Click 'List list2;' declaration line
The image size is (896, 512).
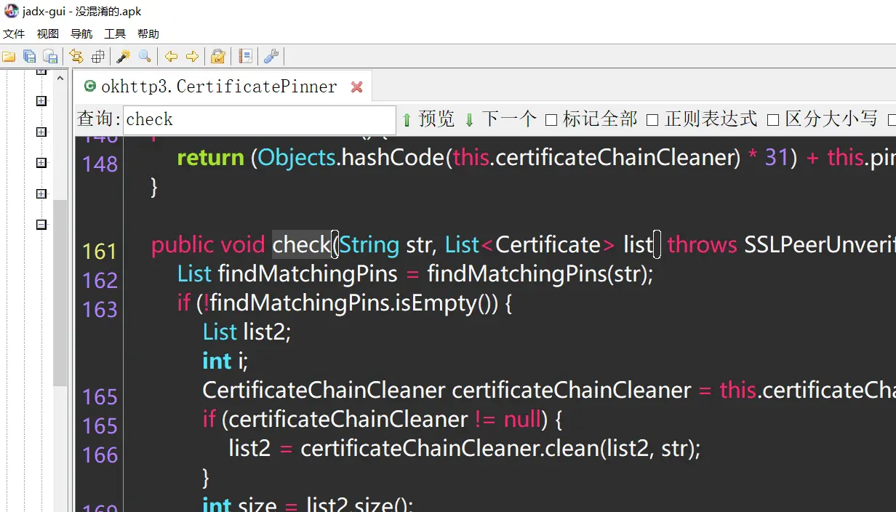click(x=247, y=332)
